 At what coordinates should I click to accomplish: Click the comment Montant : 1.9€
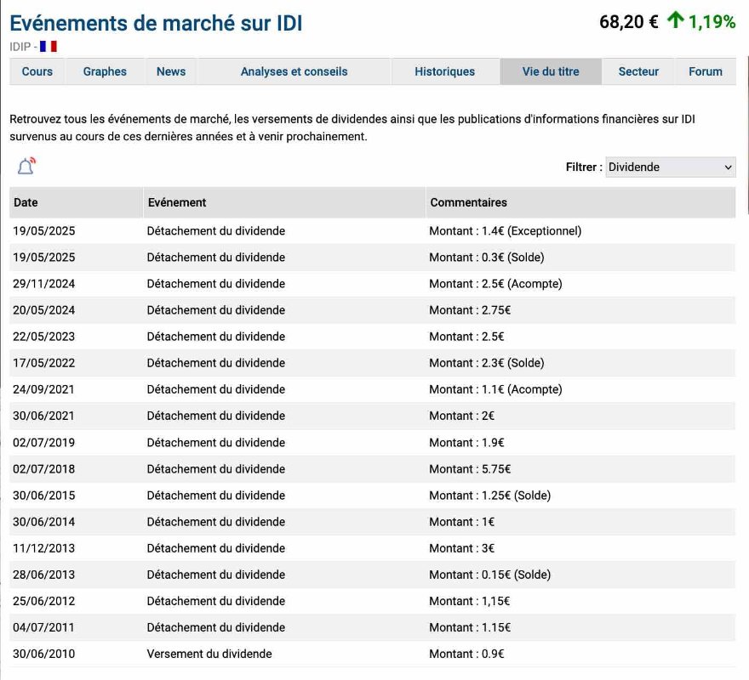point(466,442)
